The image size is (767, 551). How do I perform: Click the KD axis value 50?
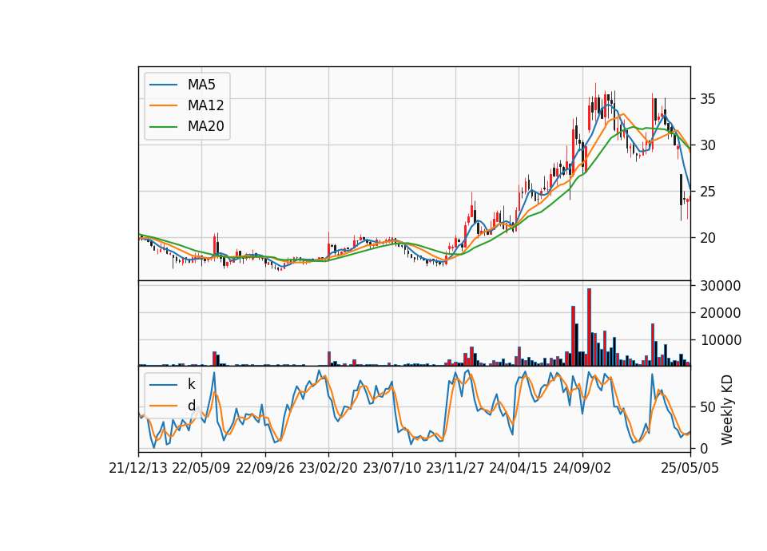point(707,407)
